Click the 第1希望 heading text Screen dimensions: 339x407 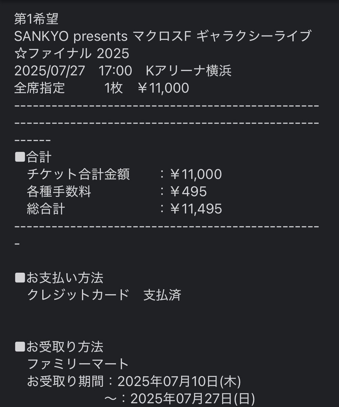click(36, 19)
